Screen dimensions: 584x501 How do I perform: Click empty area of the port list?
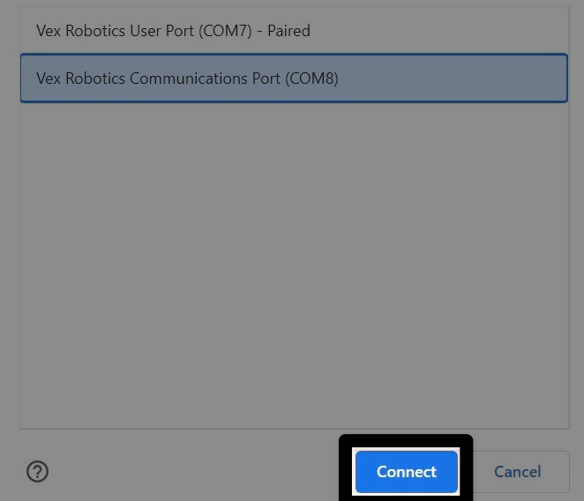(294, 265)
